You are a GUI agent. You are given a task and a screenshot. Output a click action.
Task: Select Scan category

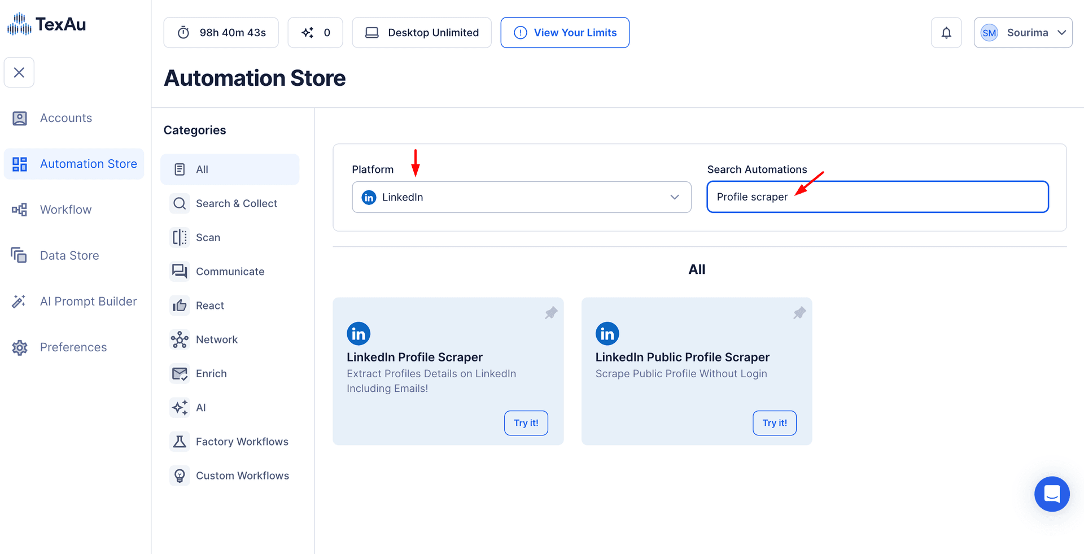click(x=230, y=237)
